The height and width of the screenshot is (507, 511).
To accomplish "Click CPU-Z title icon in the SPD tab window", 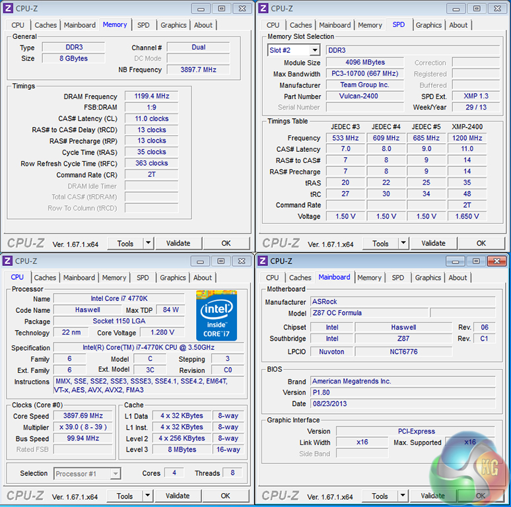I will point(263,8).
